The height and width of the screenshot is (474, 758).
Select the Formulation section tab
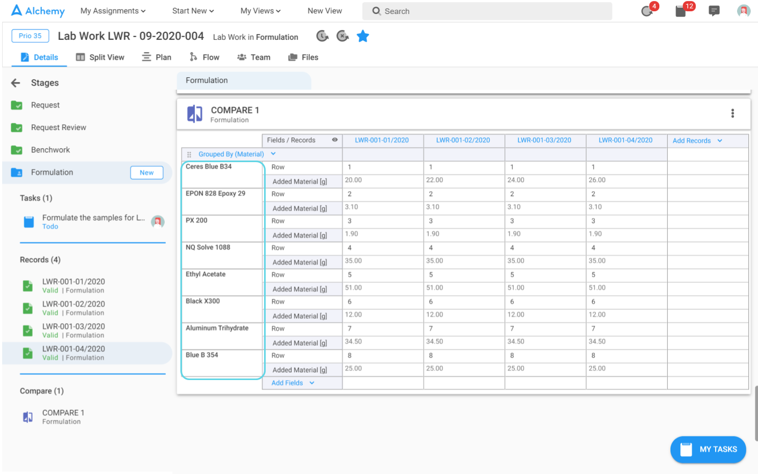(244, 81)
